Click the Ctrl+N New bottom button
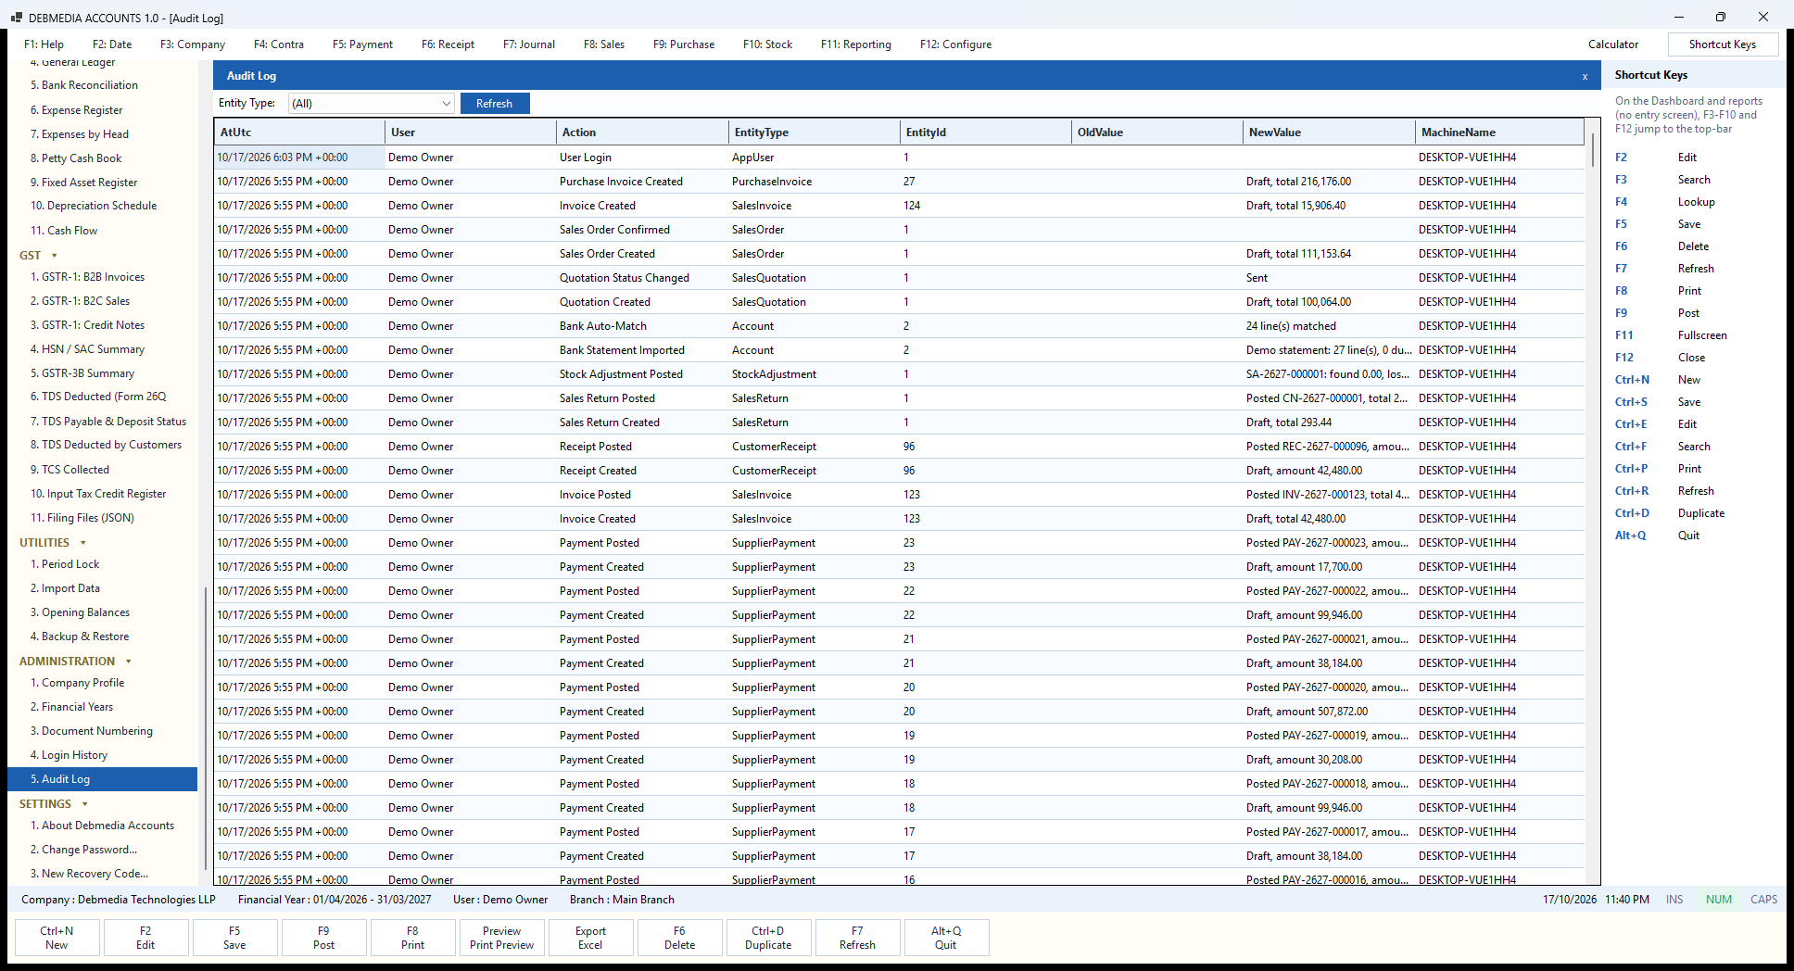 [x=57, y=938]
